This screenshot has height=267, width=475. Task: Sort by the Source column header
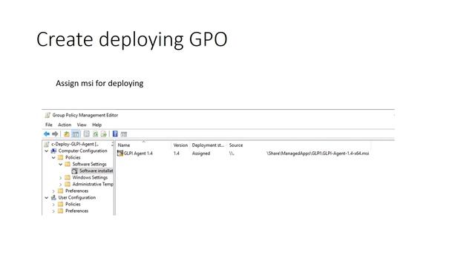236,145
